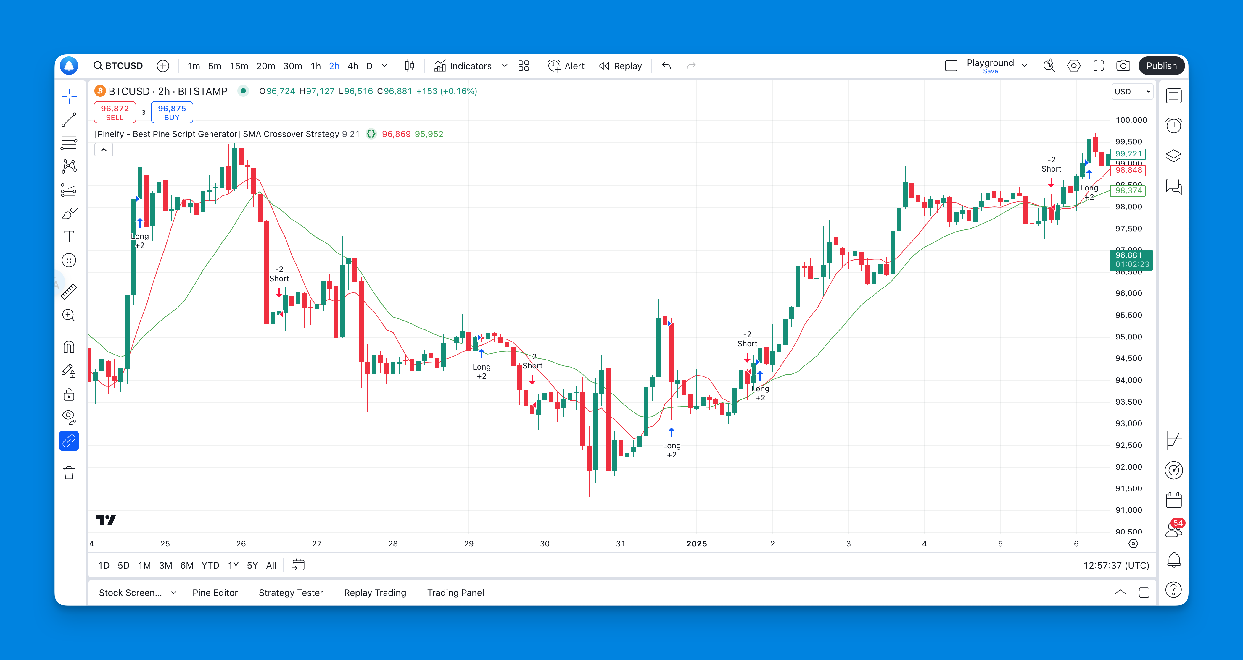Screen dimensions: 1243x660
Task: Collapse the indicator legend chevron
Action: [104, 150]
